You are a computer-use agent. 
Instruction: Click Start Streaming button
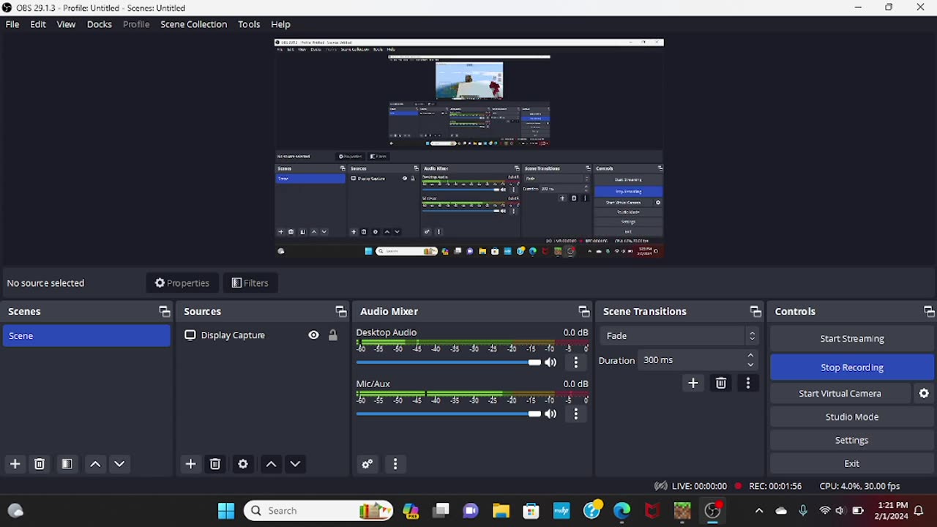pos(852,339)
